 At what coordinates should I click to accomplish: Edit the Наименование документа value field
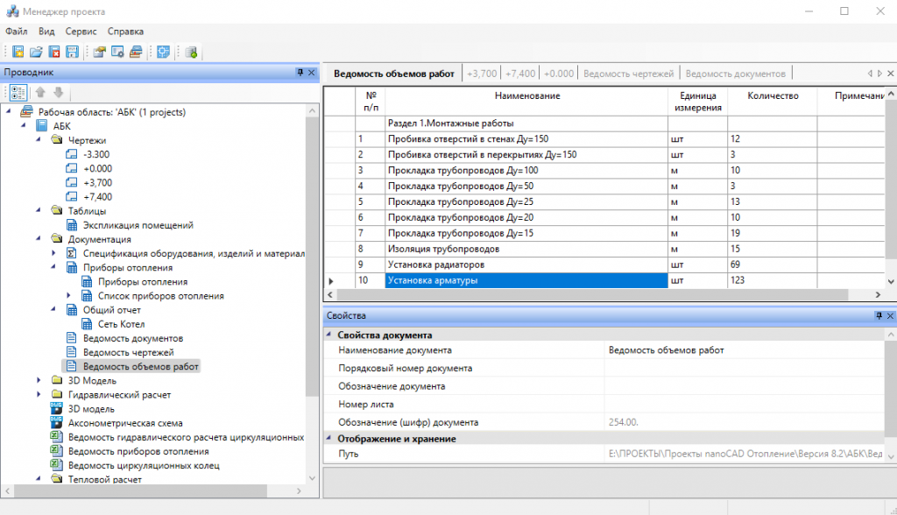[x=745, y=350]
